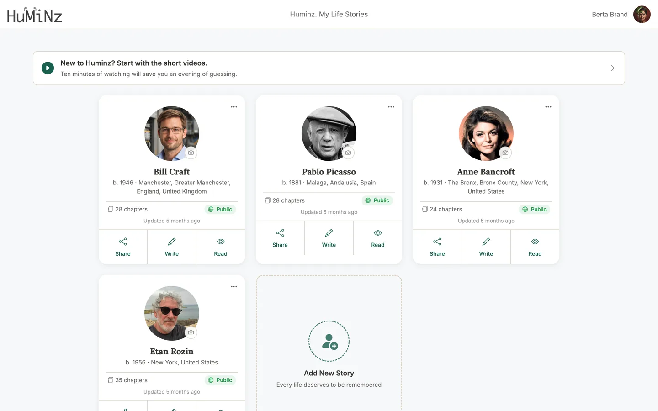Write in Bill Craft's story
Image resolution: width=658 pixels, height=411 pixels.
point(172,247)
